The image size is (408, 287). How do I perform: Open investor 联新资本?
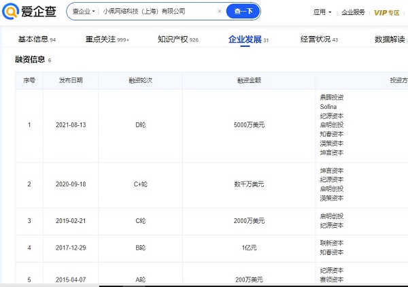pyautogui.click(x=332, y=243)
